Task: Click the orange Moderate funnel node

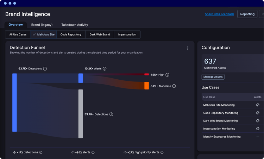Action: [x=147, y=86]
